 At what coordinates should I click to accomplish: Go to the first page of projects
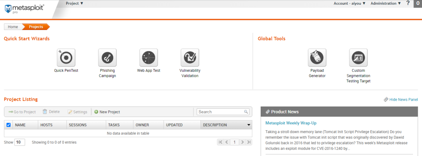[221, 142]
